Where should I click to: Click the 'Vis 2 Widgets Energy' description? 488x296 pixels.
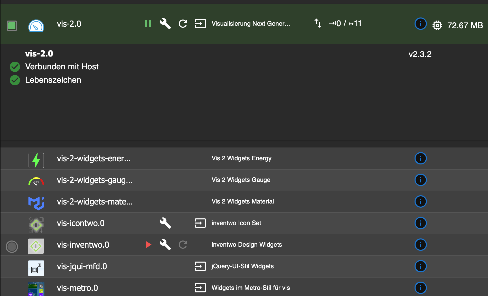coord(241,158)
